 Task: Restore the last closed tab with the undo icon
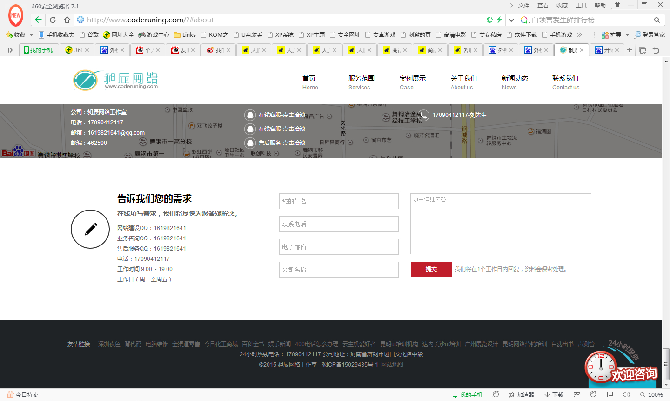pos(656,50)
